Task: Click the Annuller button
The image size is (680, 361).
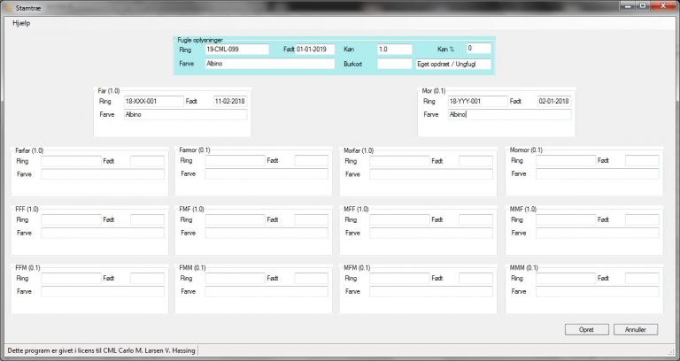Action: 636,330
